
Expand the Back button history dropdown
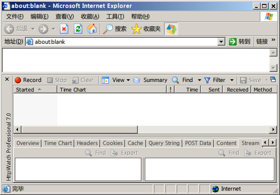[33, 29]
